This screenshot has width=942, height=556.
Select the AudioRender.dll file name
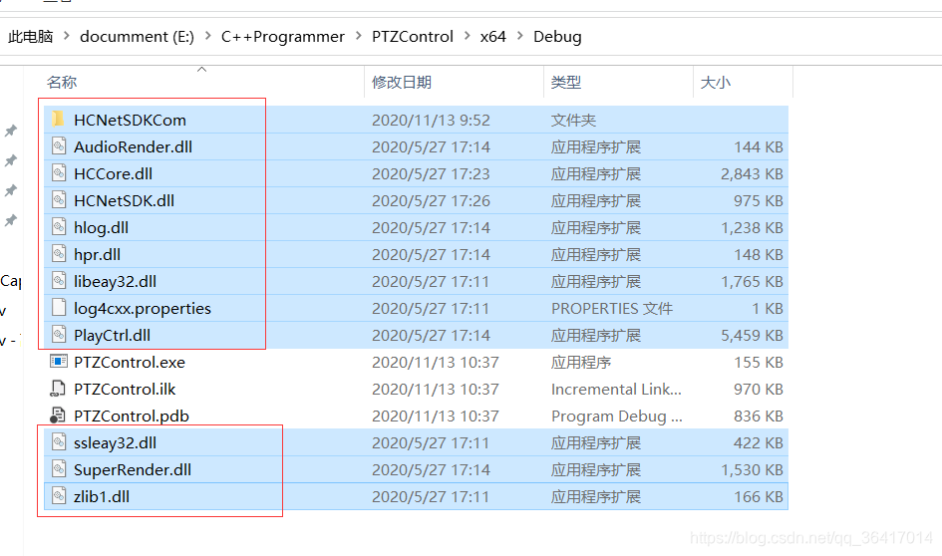(133, 147)
